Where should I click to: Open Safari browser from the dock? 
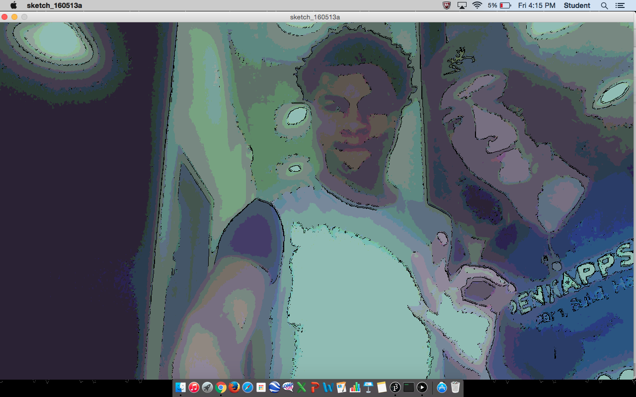[247, 388]
